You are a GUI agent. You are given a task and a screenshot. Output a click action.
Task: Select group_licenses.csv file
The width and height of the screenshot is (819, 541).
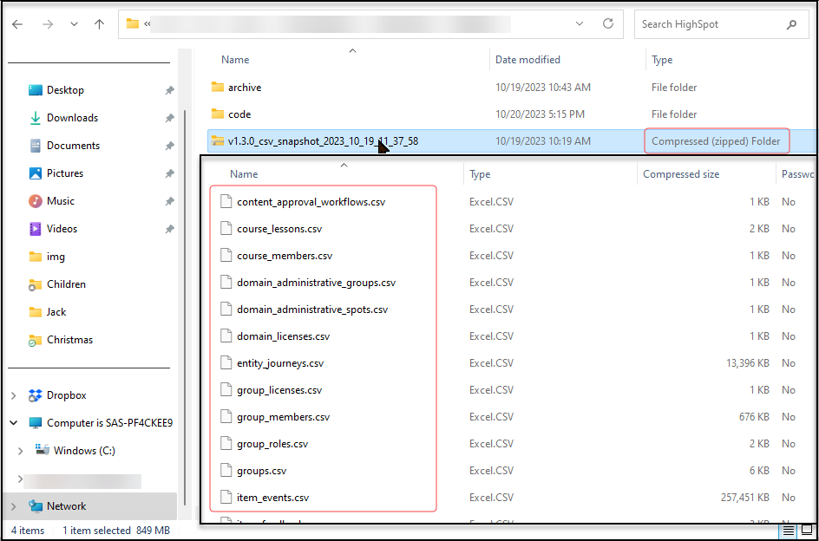click(278, 390)
